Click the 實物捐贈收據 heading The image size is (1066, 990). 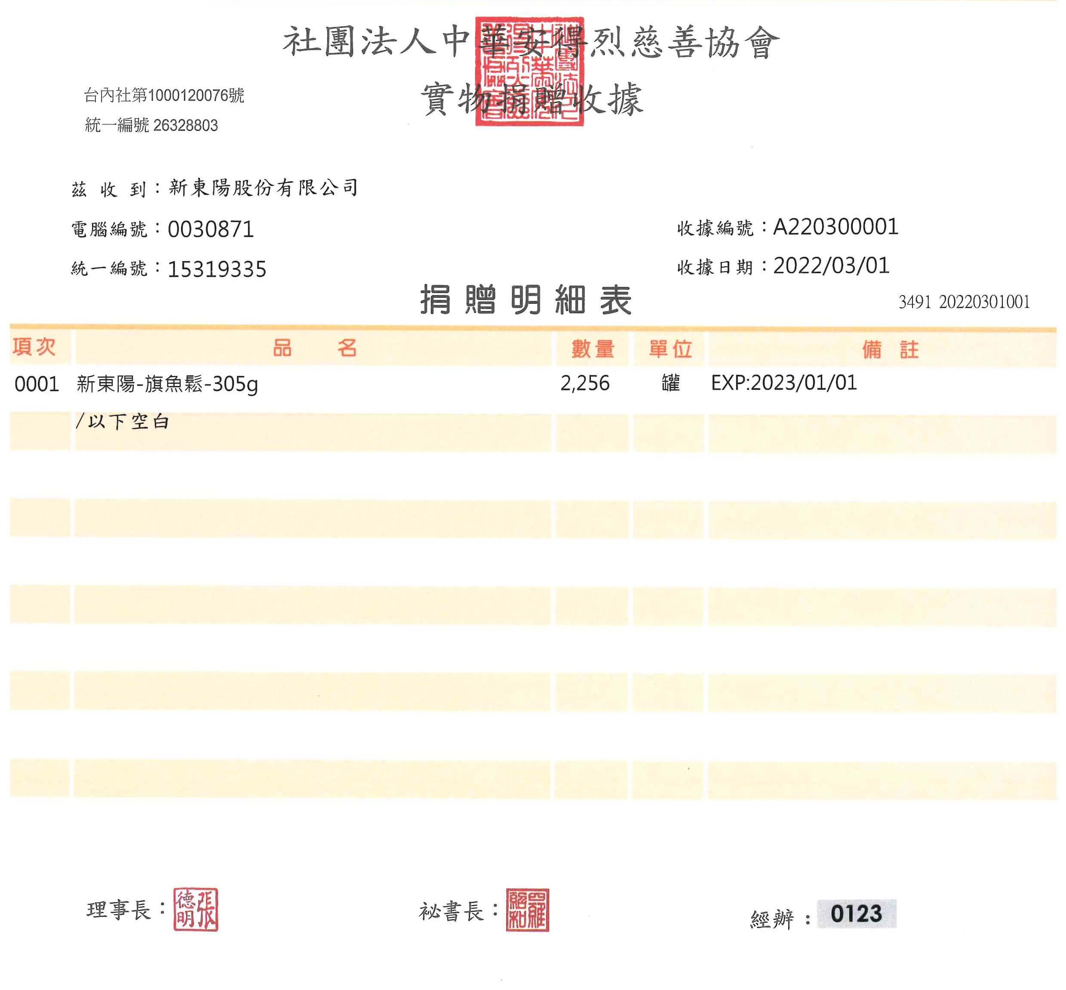tap(531, 99)
